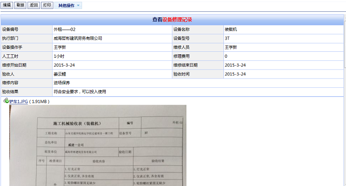Click the 维修内容 field label
This screenshot has height=186, width=346.
(10, 83)
